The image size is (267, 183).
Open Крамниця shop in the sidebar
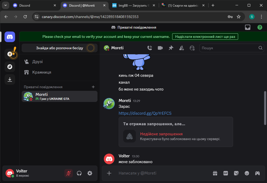click(60, 72)
